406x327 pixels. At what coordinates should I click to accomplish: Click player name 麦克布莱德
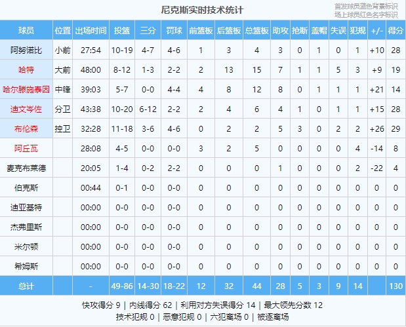[x=26, y=168]
